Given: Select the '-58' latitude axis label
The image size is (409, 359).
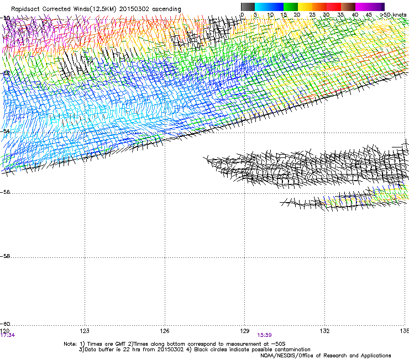Looking at the screenshot, I should click(x=5, y=256).
